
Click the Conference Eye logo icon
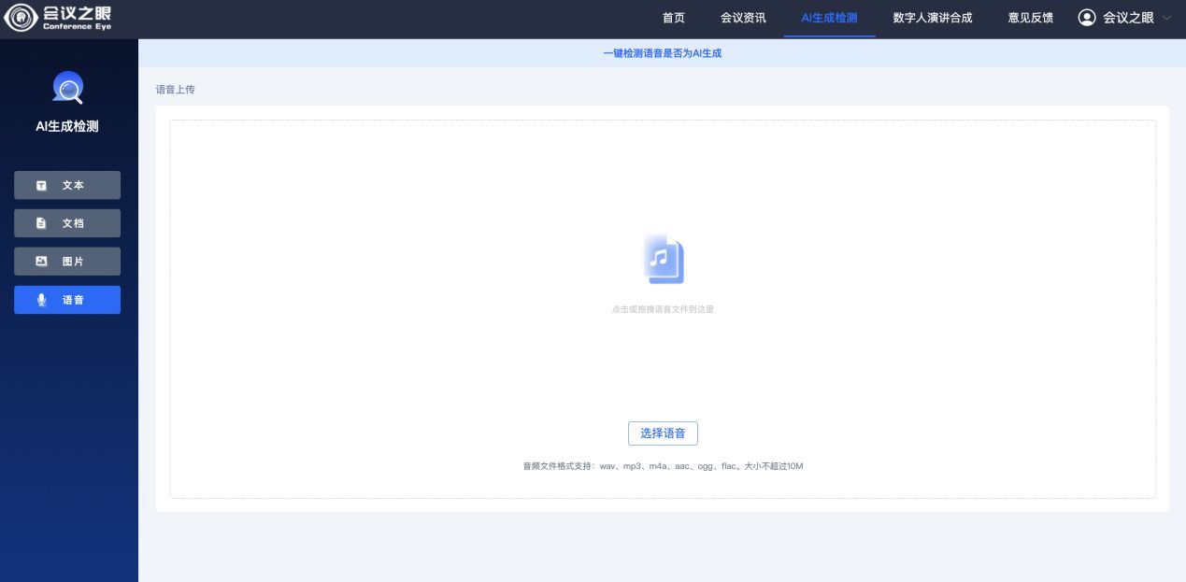tap(21, 18)
